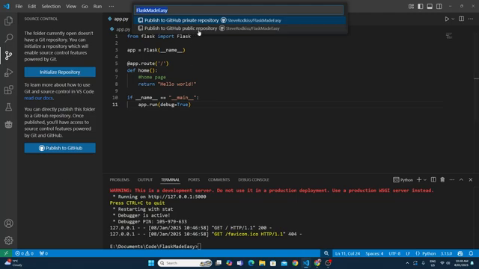Switch to the PROBLEMS panel tab

click(120, 179)
